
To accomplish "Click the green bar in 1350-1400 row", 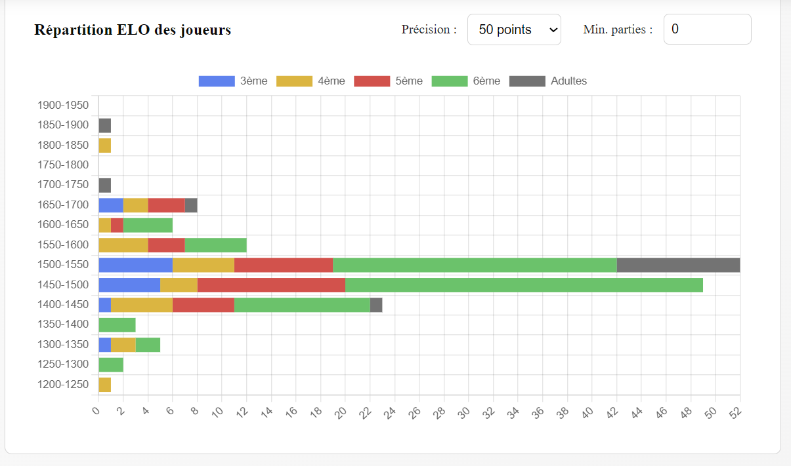I will (117, 324).
